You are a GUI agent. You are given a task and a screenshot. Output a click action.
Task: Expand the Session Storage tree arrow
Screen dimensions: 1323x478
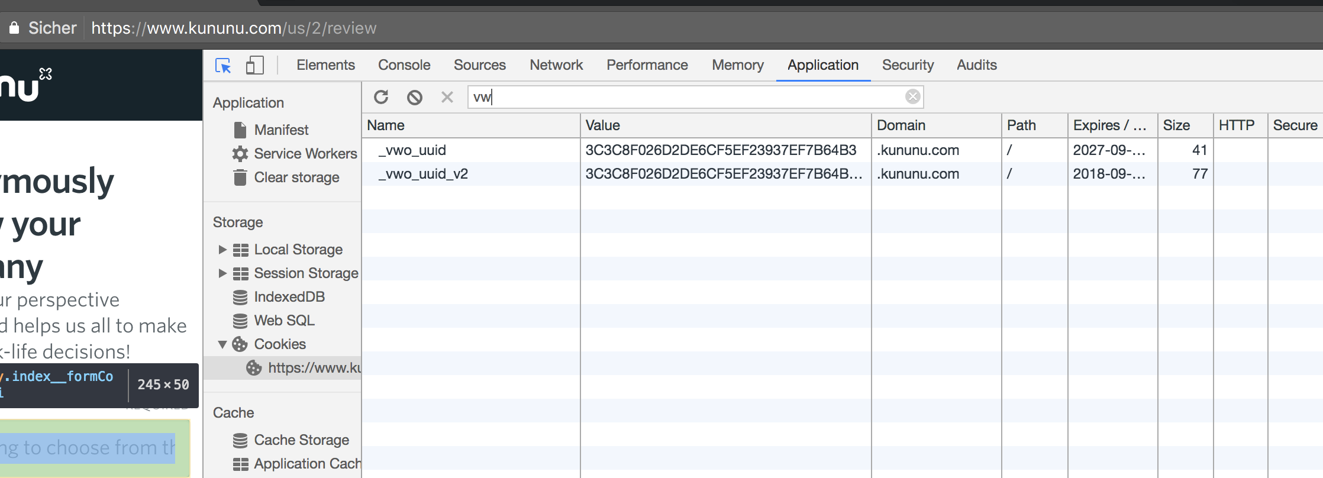(222, 273)
